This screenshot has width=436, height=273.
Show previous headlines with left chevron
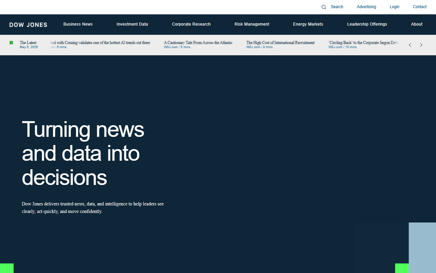(410, 45)
